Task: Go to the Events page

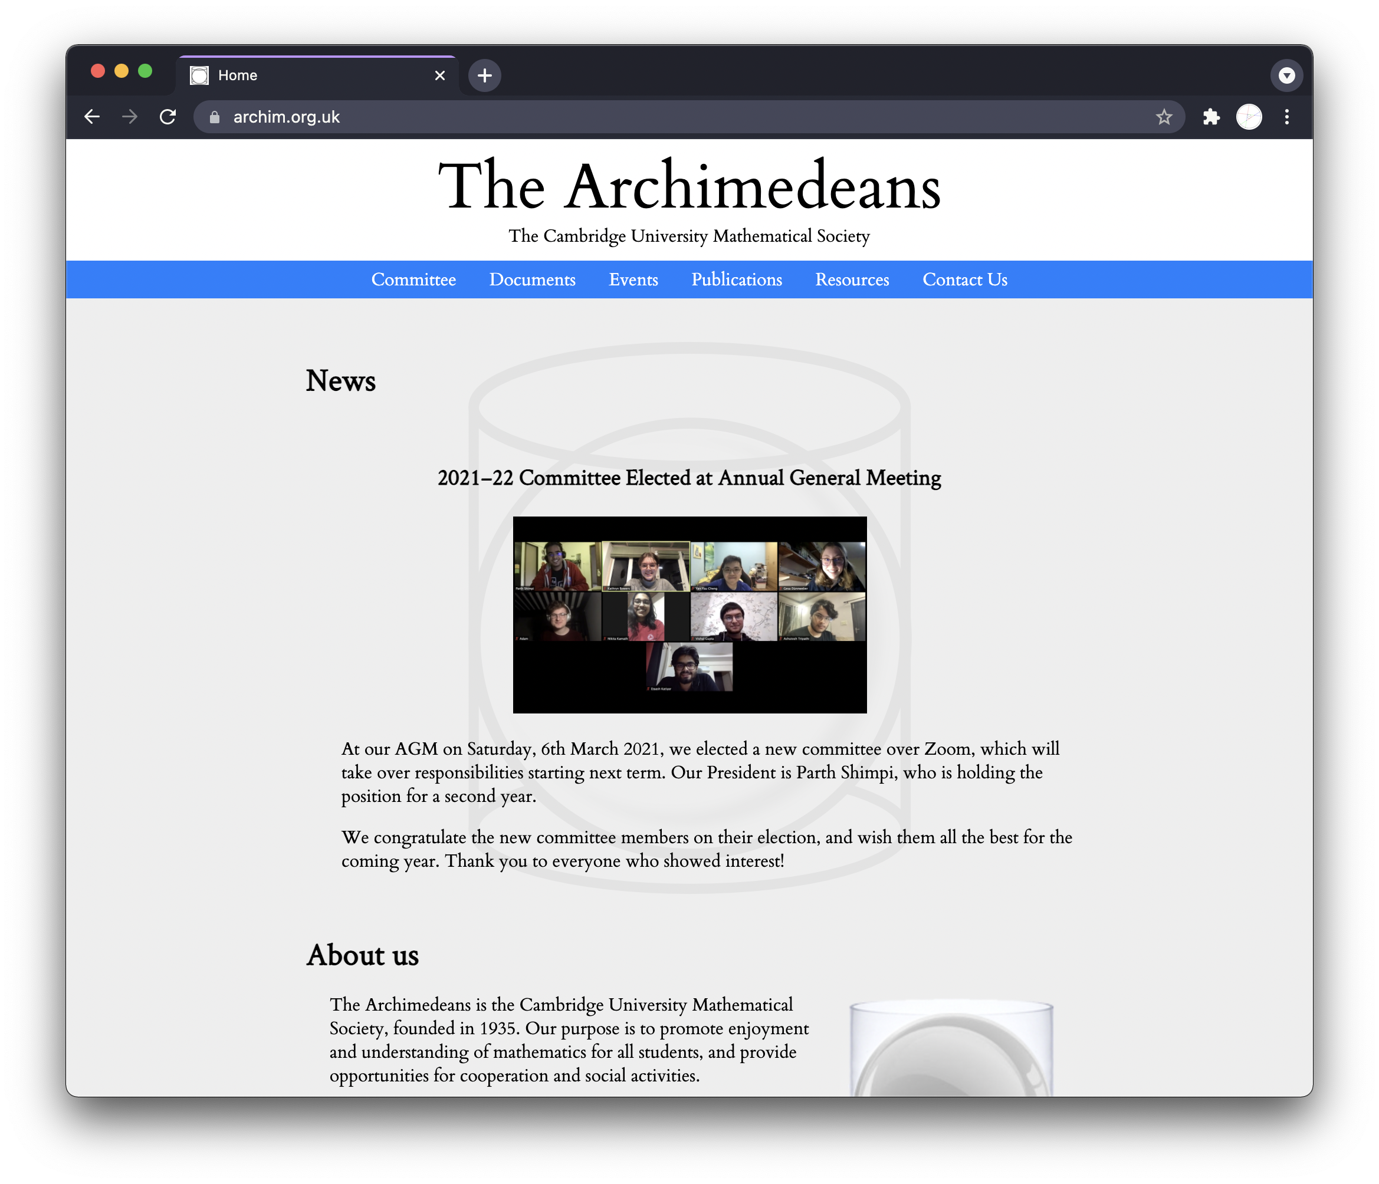Action: [x=633, y=279]
